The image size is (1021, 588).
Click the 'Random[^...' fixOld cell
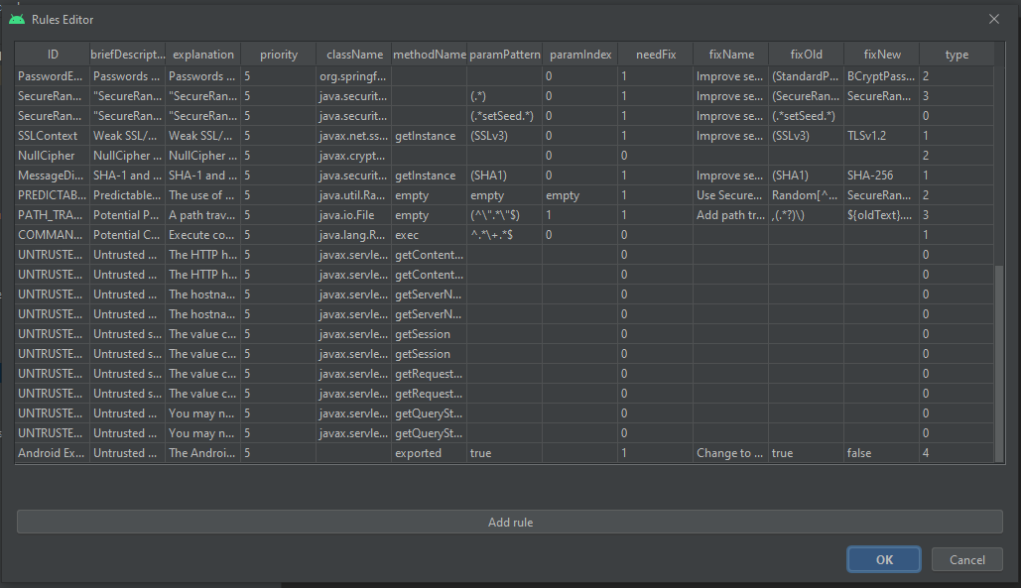point(806,195)
